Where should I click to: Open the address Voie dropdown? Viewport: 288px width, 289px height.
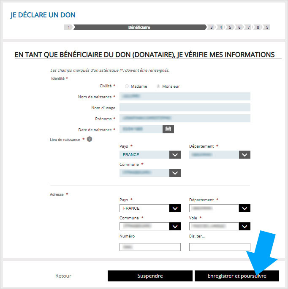click(x=220, y=226)
